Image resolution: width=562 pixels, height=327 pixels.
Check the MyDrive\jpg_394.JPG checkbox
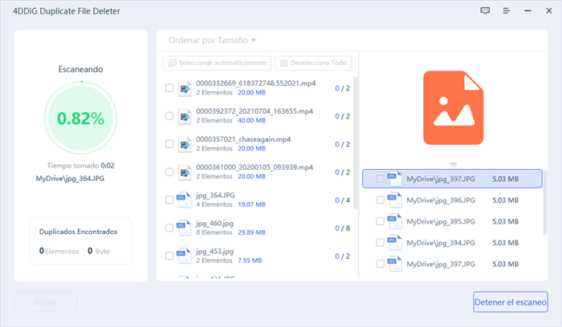click(x=380, y=243)
